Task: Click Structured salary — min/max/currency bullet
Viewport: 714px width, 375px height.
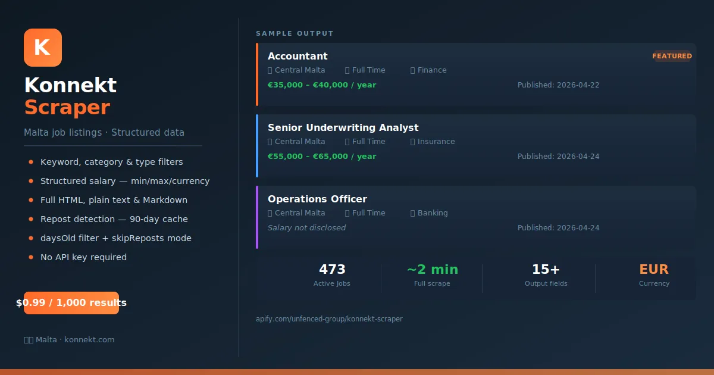Action: tap(125, 181)
